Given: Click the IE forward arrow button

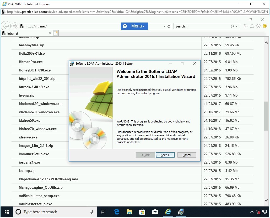Looking at the screenshot, I should pos(15,26).
